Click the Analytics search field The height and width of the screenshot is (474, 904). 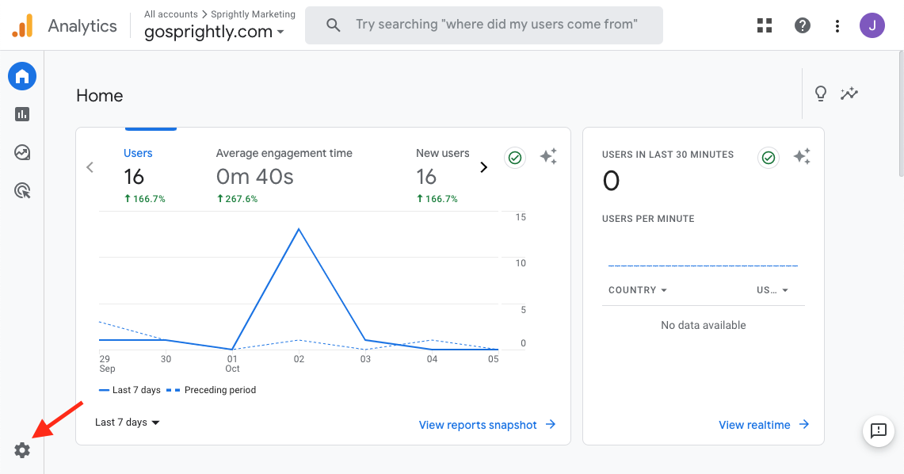[x=484, y=25]
